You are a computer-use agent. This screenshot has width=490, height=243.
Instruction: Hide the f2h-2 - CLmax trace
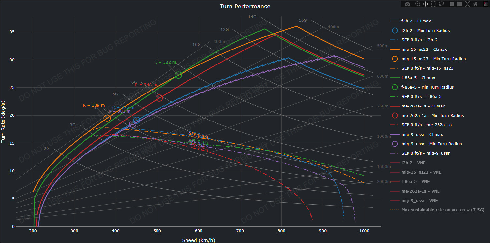[x=416, y=21]
